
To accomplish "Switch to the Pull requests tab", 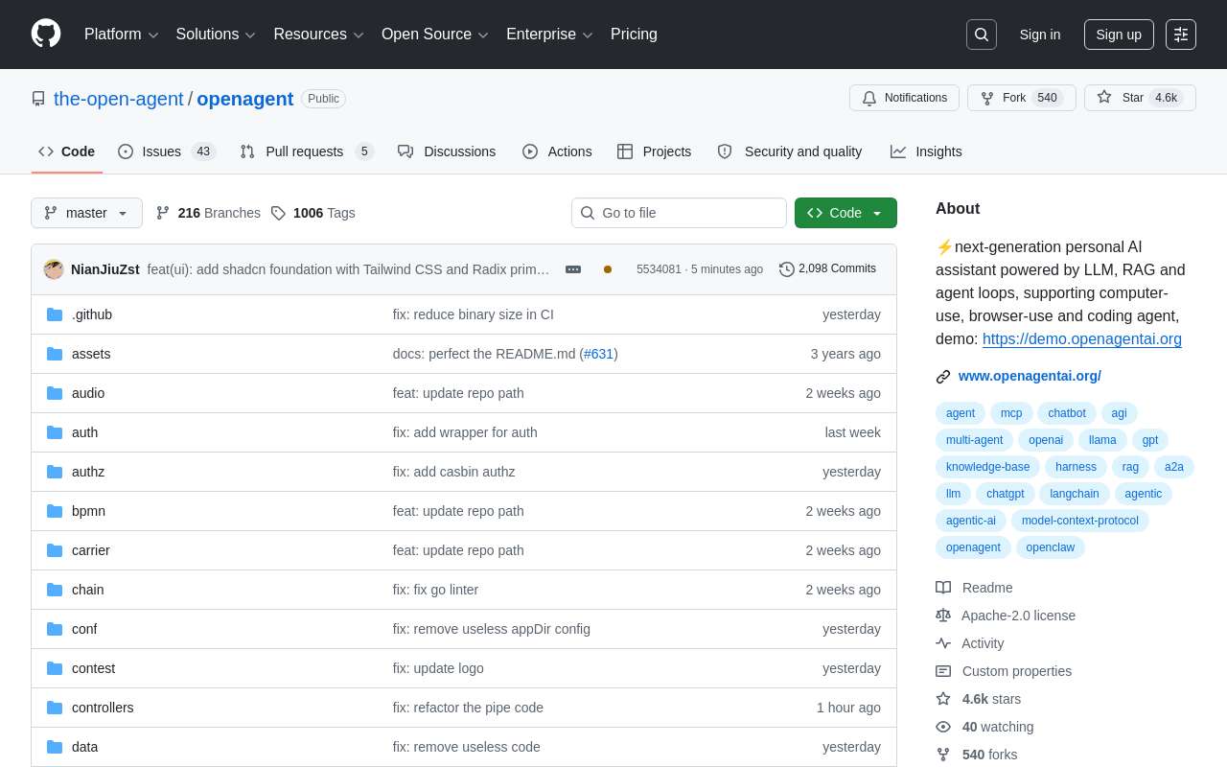I will pos(306,151).
